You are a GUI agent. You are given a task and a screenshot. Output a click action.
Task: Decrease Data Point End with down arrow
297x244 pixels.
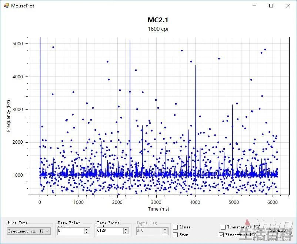[126, 232]
